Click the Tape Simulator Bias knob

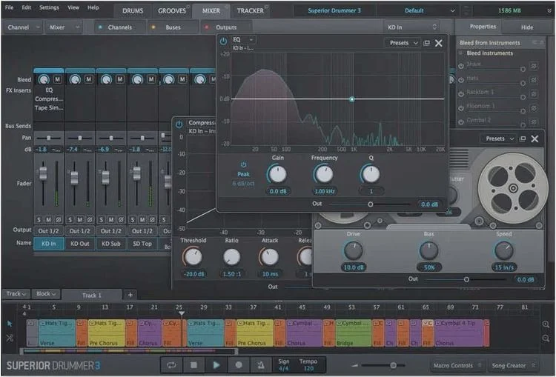pos(428,250)
